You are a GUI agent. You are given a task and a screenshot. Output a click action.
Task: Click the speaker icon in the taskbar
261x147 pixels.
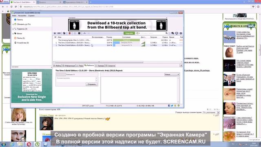(46, 144)
